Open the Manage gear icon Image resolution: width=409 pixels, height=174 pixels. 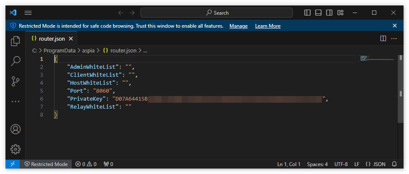point(16,149)
